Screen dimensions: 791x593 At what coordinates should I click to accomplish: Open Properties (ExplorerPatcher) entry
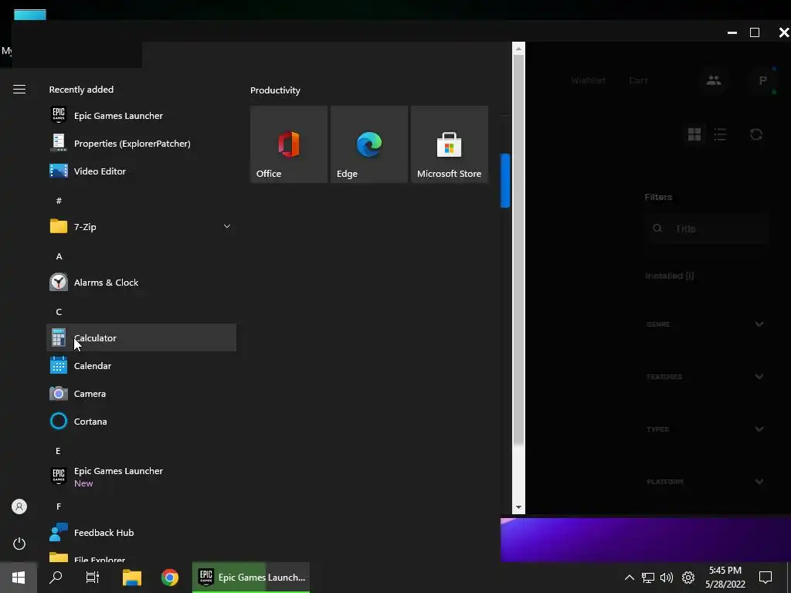tap(141, 143)
